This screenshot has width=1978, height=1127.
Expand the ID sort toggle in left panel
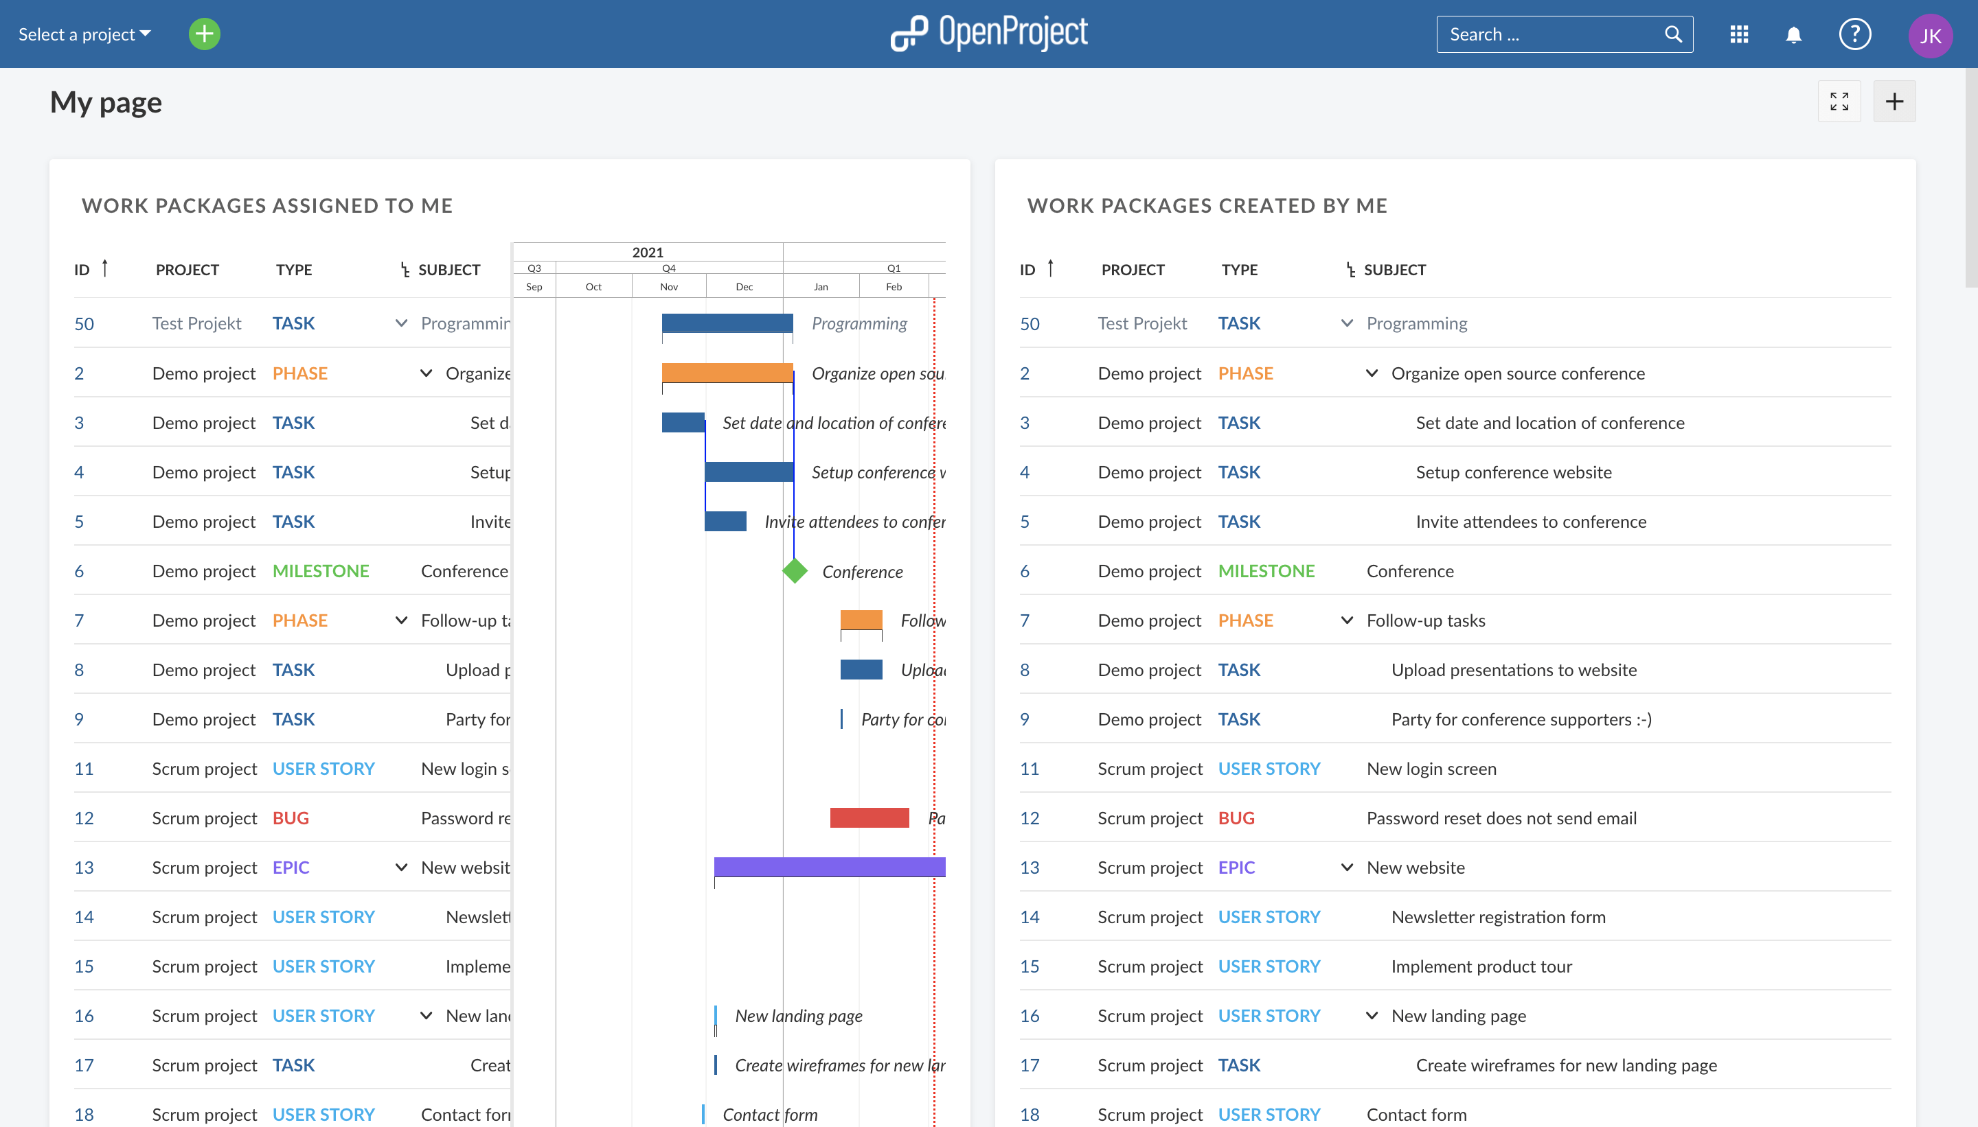[106, 268]
